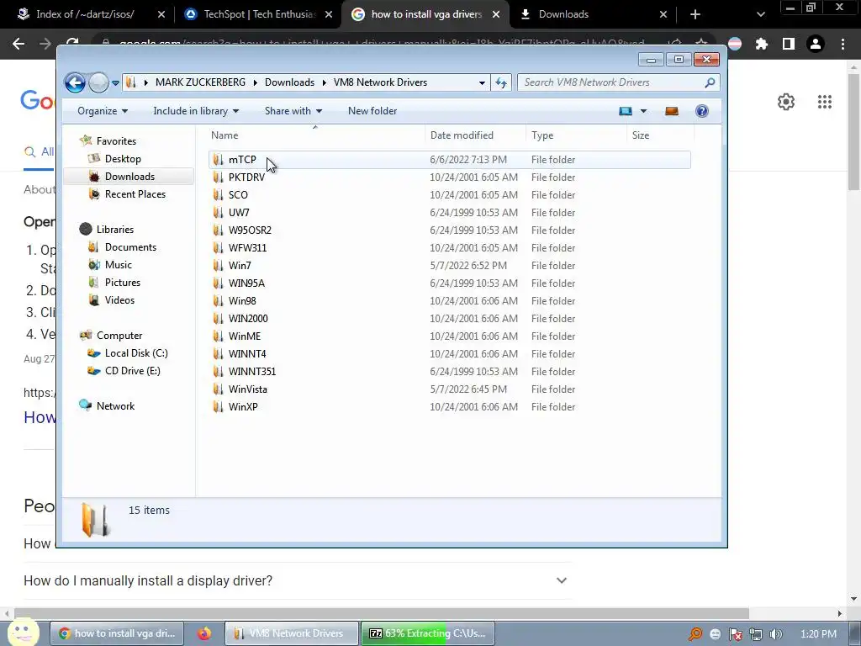The width and height of the screenshot is (861, 646).
Task: Select Desktop under Favorites
Action: (123, 159)
